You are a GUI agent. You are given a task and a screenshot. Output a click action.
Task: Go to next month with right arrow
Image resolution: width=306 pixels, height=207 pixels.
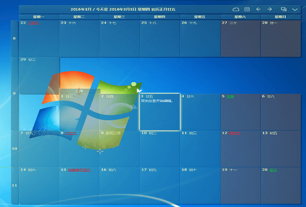click(x=270, y=9)
